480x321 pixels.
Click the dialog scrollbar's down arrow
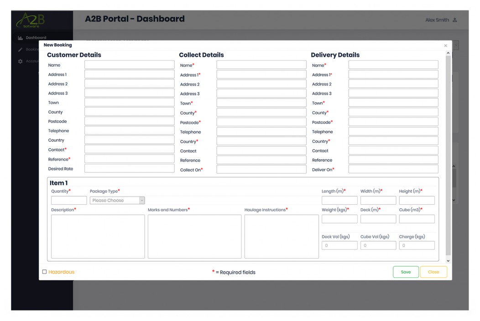tap(448, 261)
